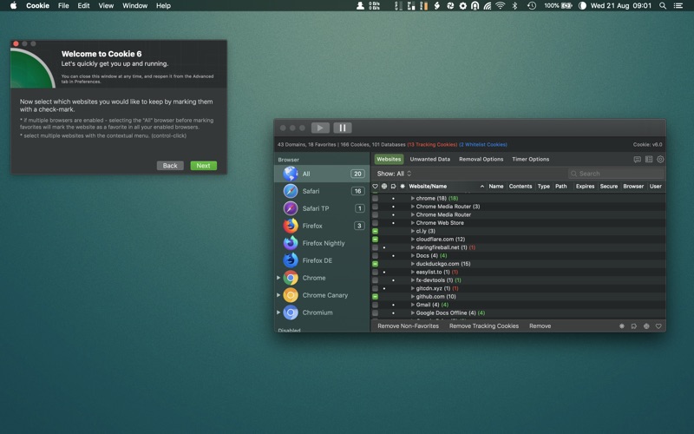Switch to the Unwanted Data tab

pyautogui.click(x=429, y=160)
